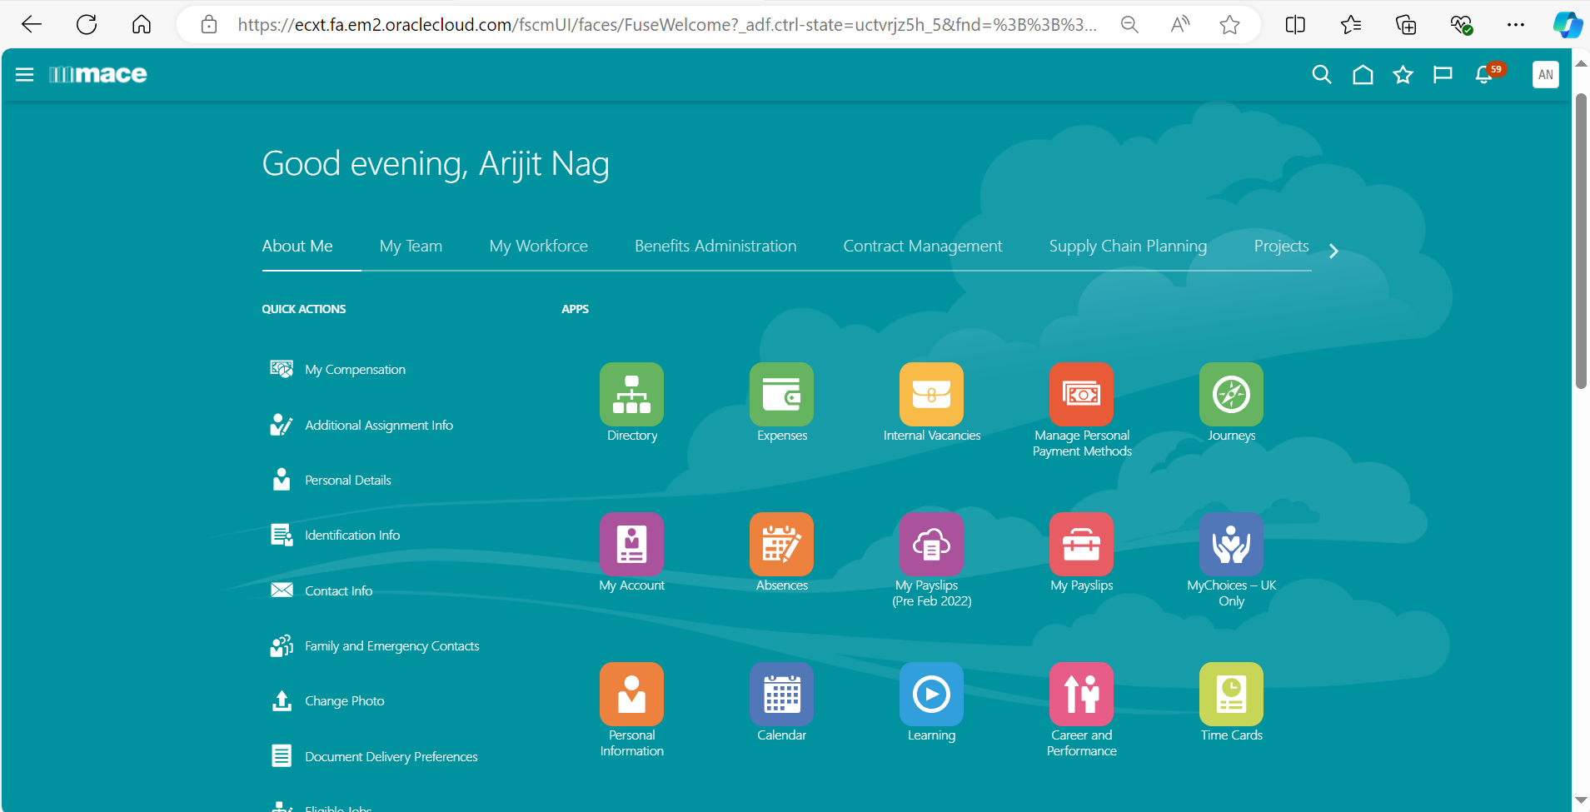
Task: Switch to the About Me tab
Action: pos(297,247)
